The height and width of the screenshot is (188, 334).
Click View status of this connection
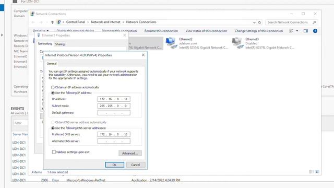coord(206,31)
